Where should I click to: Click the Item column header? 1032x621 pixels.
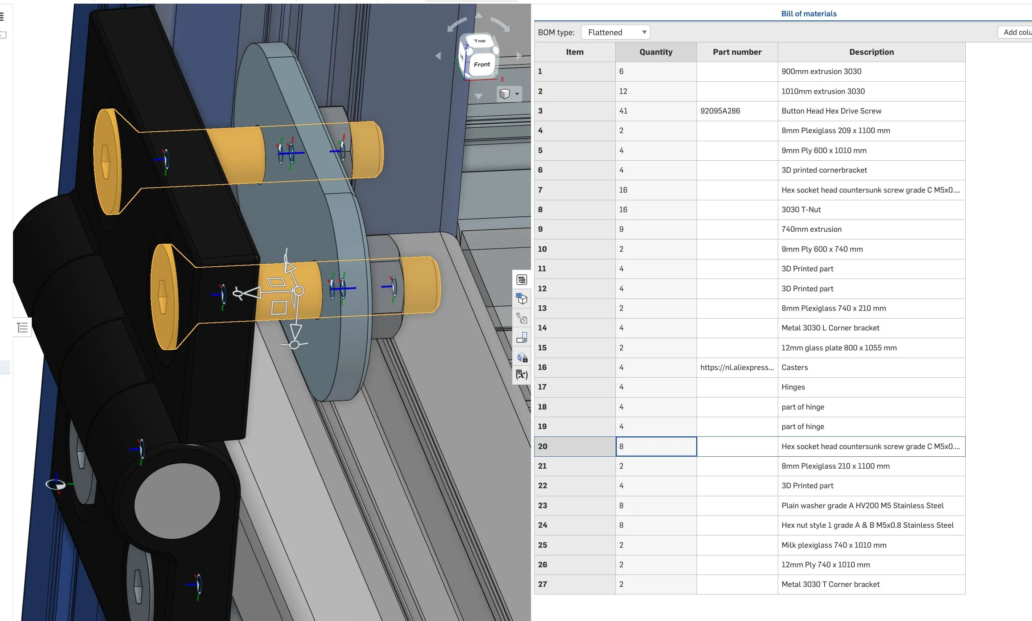tap(575, 52)
